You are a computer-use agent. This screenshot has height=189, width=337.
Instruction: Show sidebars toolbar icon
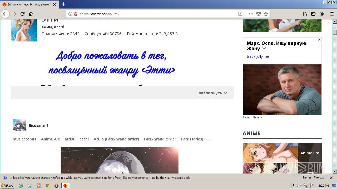click(x=313, y=14)
